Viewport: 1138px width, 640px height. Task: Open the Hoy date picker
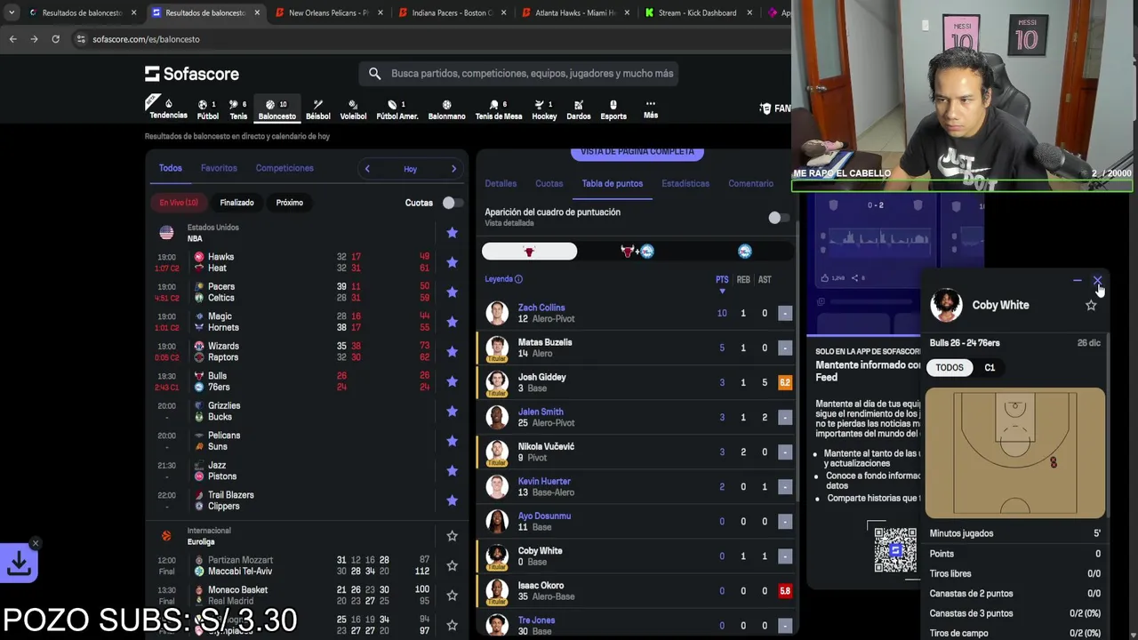(410, 169)
